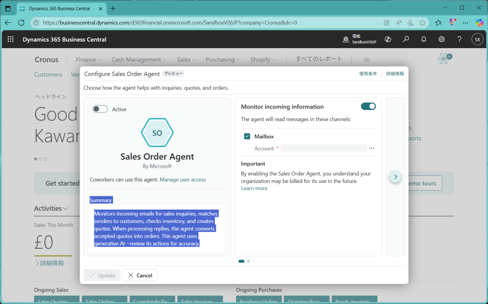Click the Account input field
The height and width of the screenshot is (304, 488).
[324, 148]
